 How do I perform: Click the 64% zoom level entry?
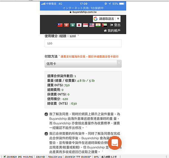[x=96, y=157]
